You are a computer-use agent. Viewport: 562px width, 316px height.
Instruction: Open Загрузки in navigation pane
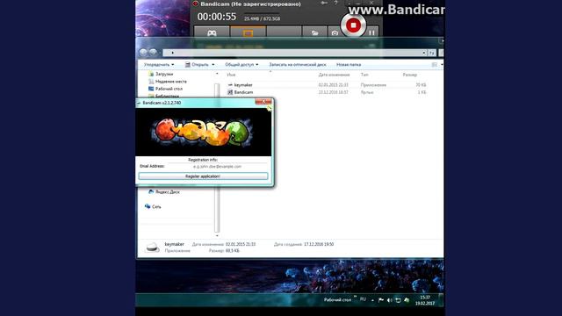164,74
